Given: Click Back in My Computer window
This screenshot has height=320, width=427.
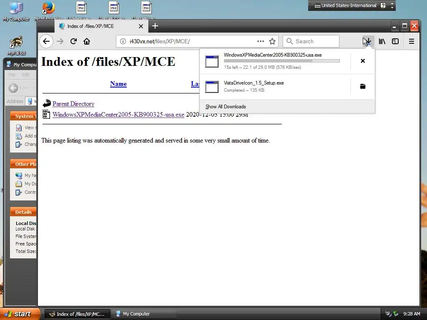Looking at the screenshot, I should (19, 88).
